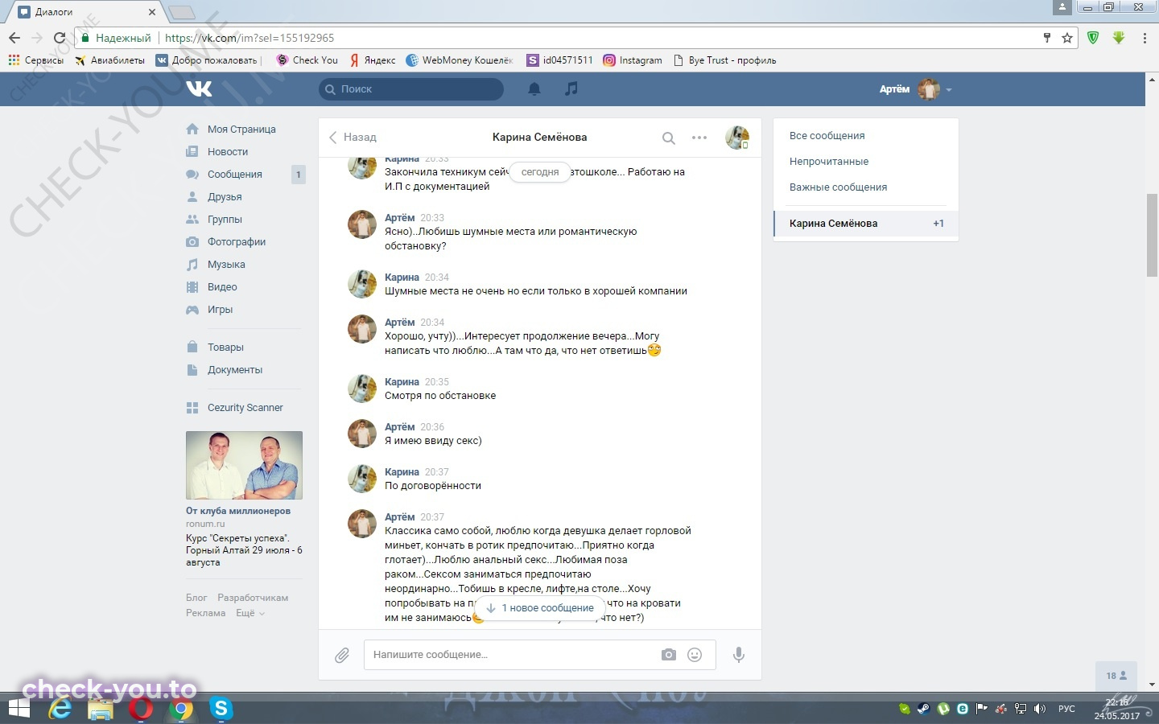1159x724 pixels.
Task: Bookmark this page with the star
Action: 1067,38
